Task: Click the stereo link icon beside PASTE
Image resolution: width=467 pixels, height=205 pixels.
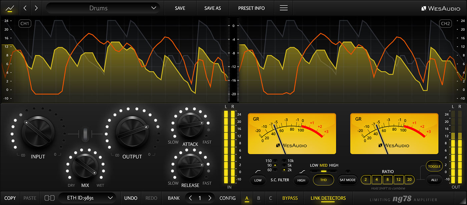Action: [49, 198]
